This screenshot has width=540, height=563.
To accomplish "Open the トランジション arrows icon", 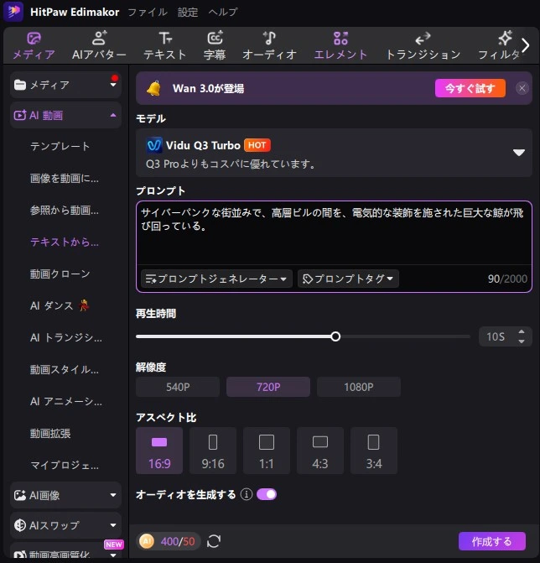I will point(423,39).
